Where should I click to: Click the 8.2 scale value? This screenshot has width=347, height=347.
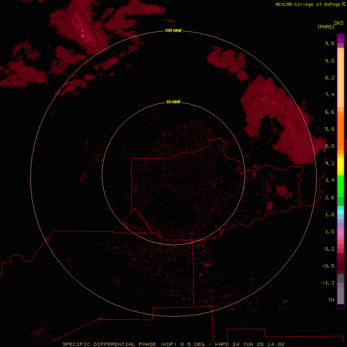click(x=330, y=77)
